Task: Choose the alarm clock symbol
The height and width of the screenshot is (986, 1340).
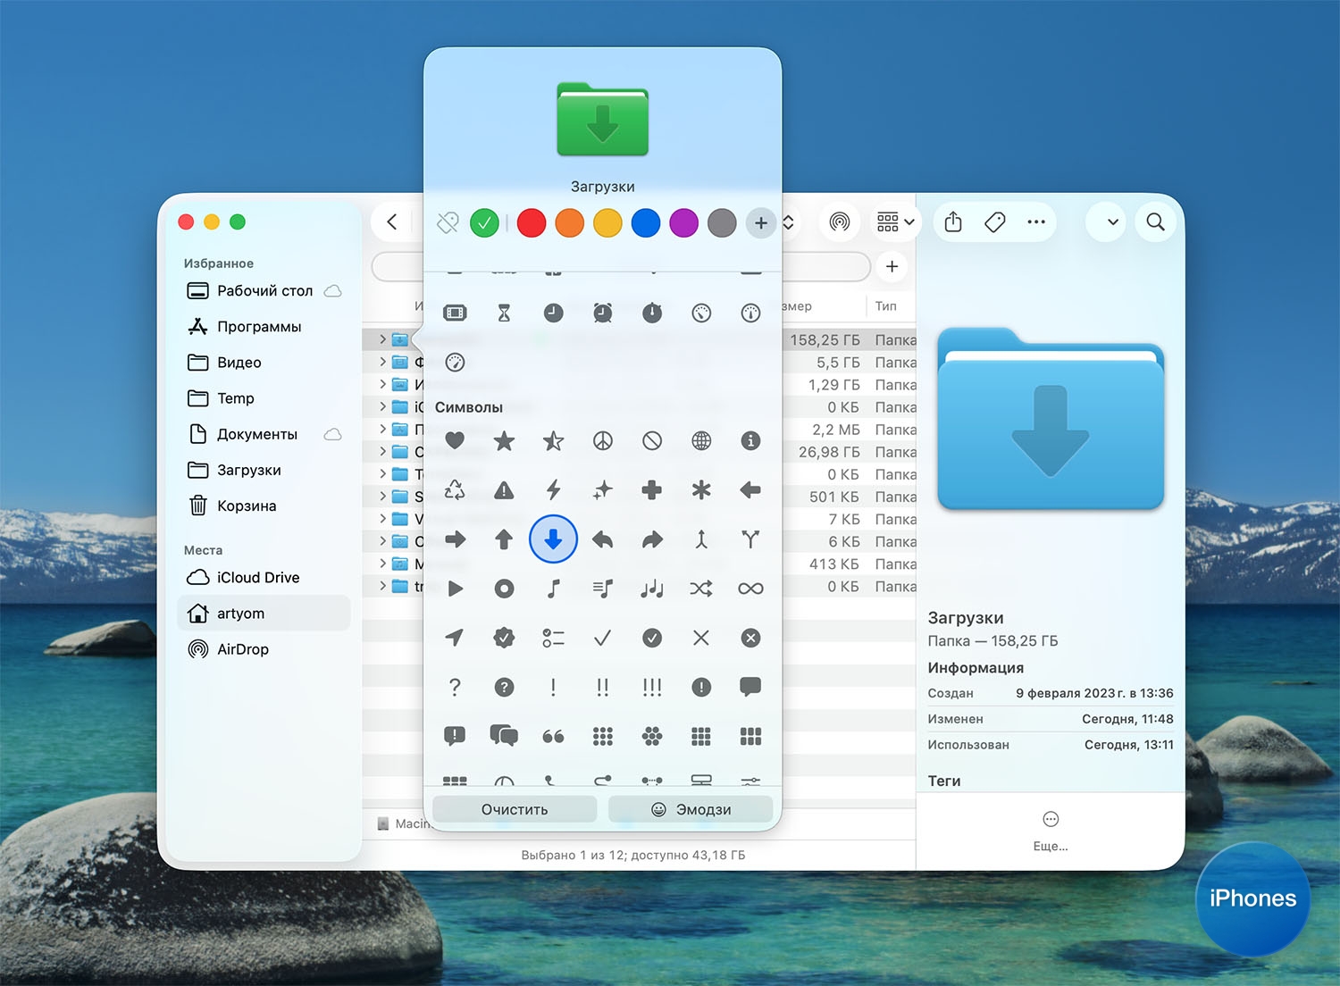Action: (603, 313)
